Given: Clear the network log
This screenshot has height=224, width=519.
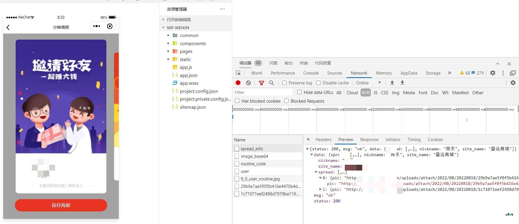Looking at the screenshot, I should point(248,83).
